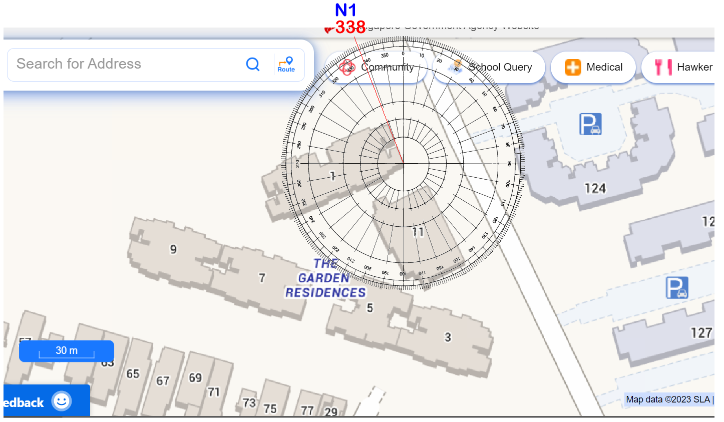
Task: Focus the Search for Address field
Action: pyautogui.click(x=125, y=64)
